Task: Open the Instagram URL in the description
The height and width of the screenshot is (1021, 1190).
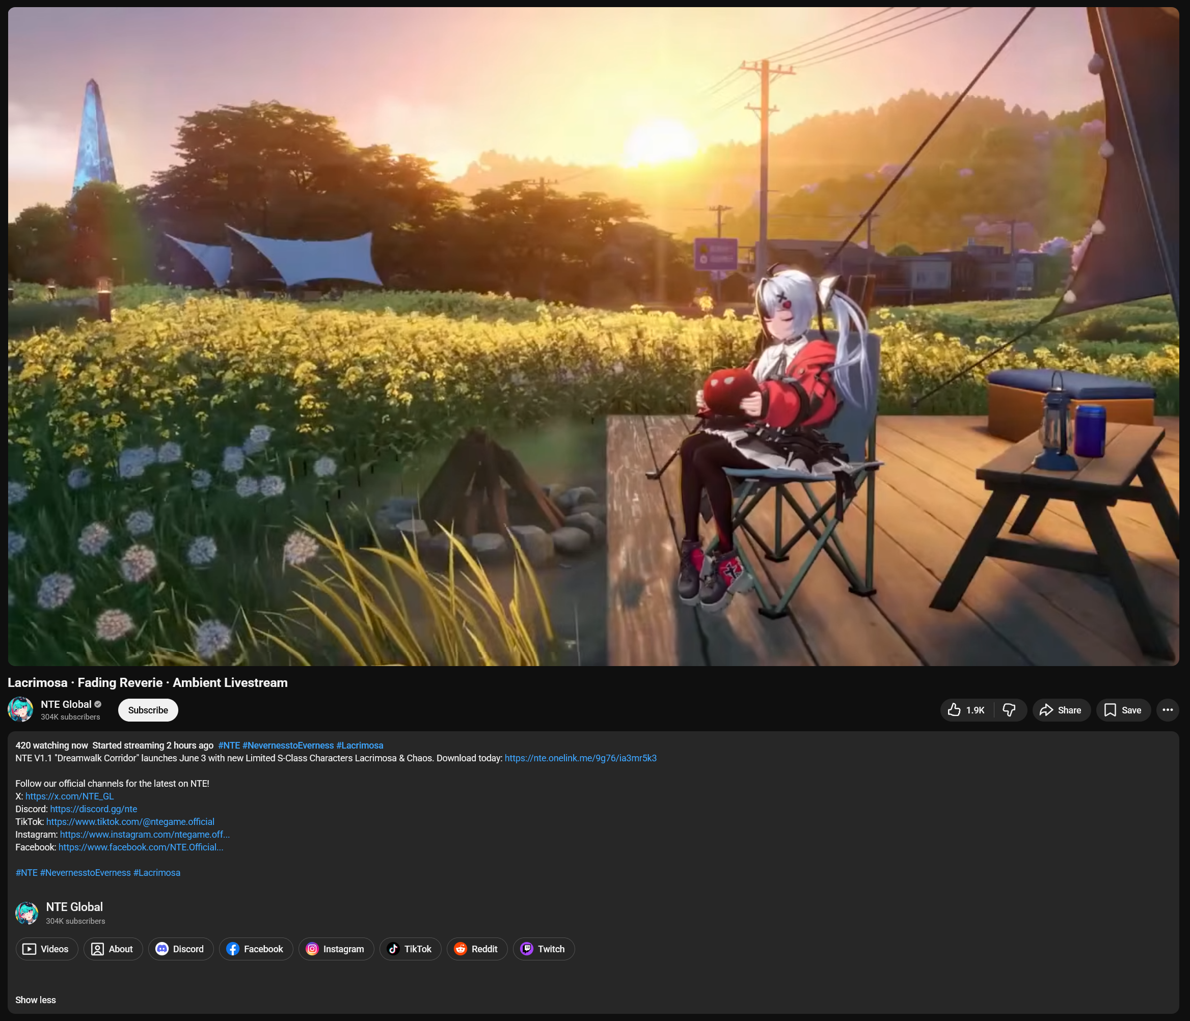Action: tap(145, 835)
